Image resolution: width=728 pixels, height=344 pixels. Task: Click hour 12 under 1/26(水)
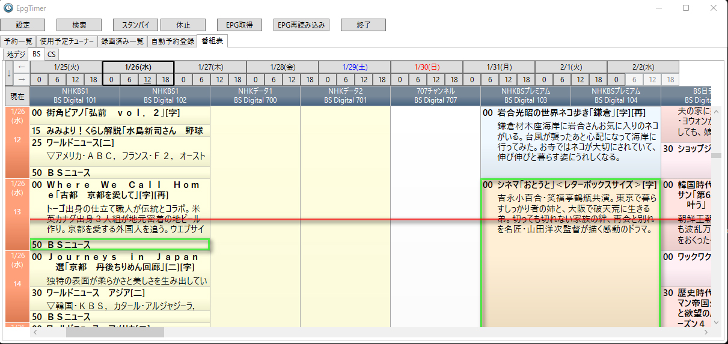pos(147,79)
